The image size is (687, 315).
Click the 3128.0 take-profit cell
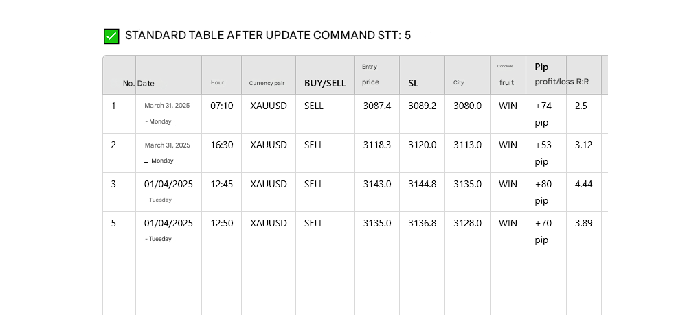click(467, 223)
